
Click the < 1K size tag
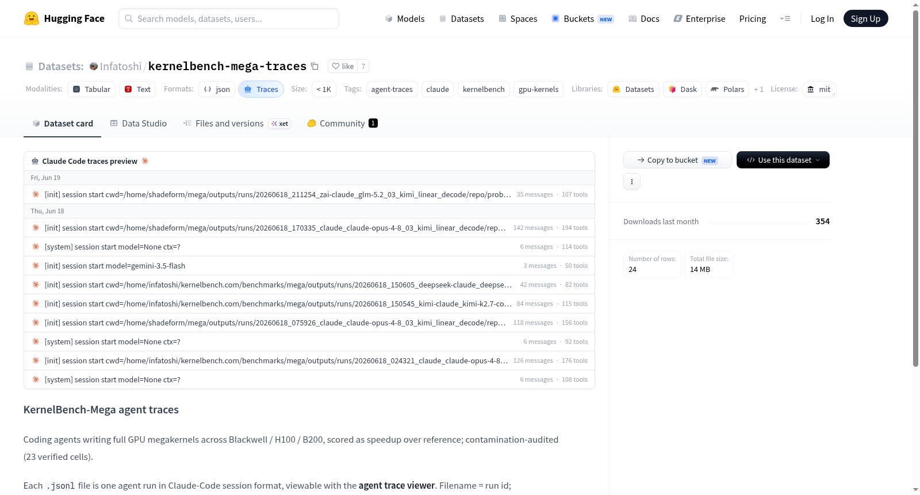point(324,89)
